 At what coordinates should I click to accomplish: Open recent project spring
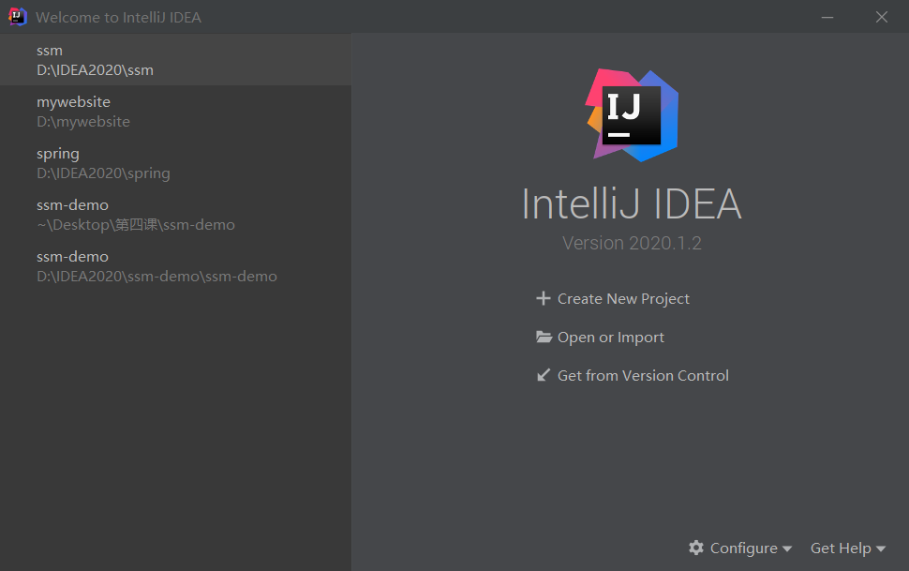[x=175, y=163]
